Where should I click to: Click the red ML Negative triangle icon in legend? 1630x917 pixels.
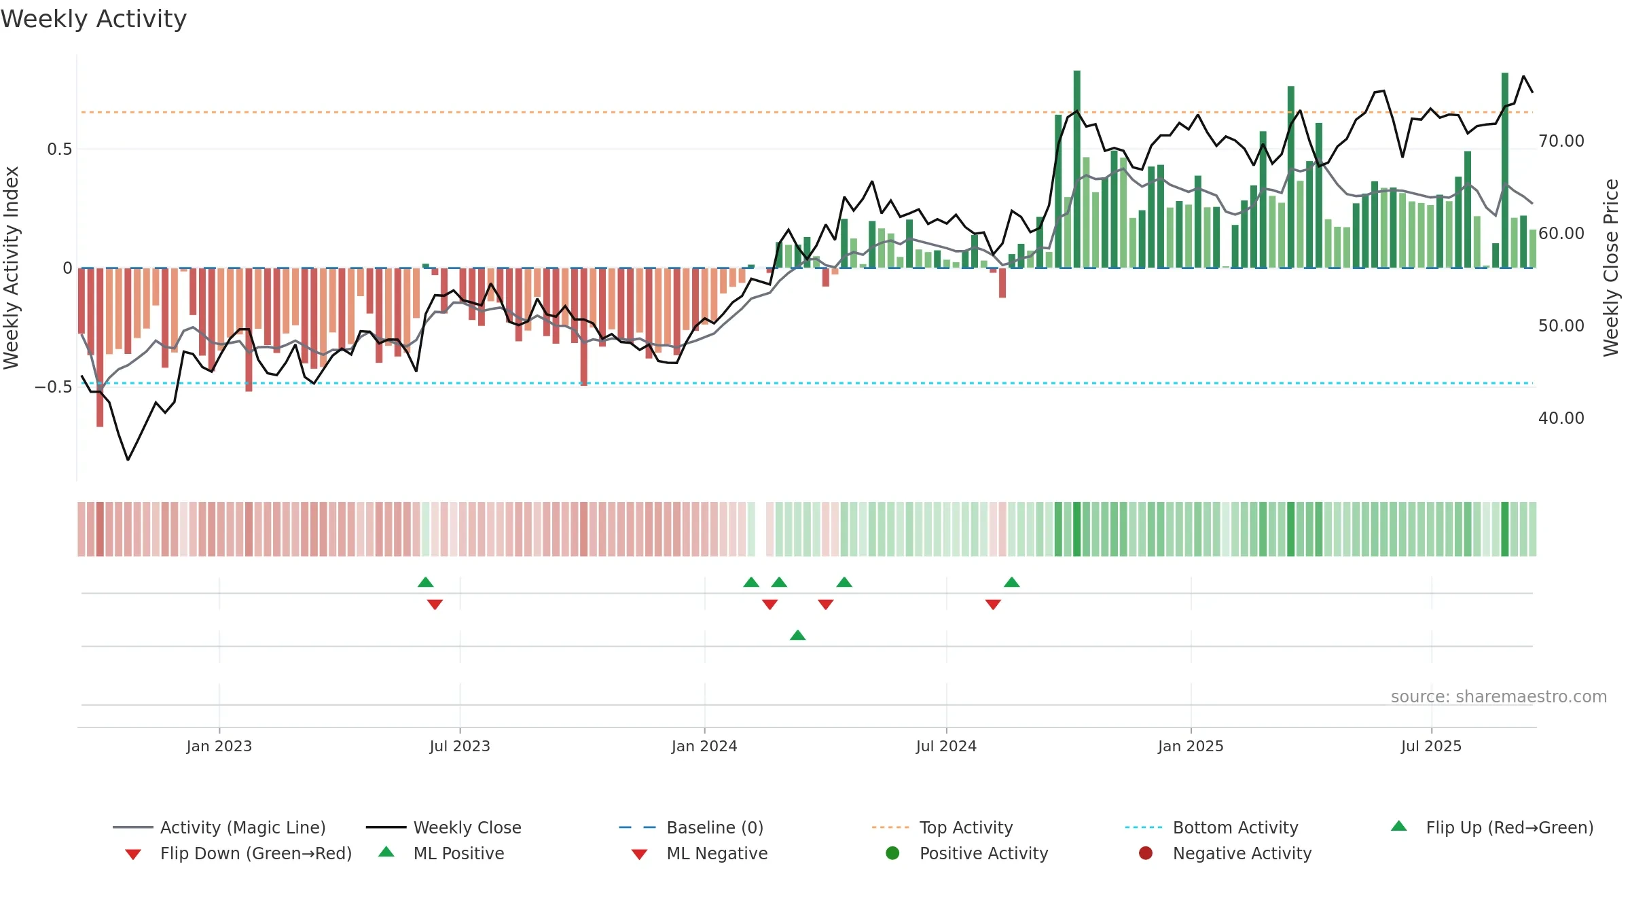coord(639,855)
